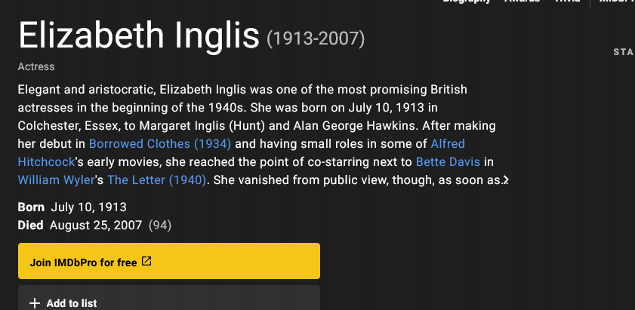Switch to the Biography tab
635x310 pixels.
click(466, 2)
